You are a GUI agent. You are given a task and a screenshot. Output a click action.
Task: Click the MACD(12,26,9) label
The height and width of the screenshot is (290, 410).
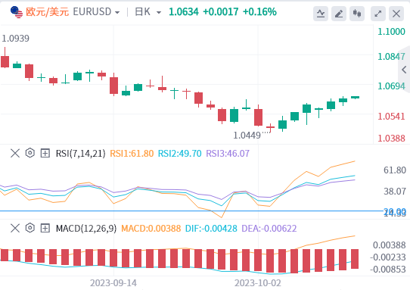coord(86,229)
